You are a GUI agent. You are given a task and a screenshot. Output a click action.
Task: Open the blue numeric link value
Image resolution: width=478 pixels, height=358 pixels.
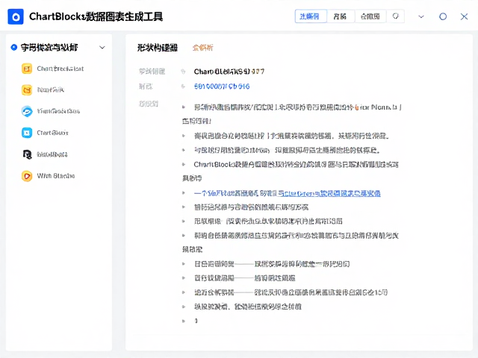pyautogui.click(x=222, y=87)
